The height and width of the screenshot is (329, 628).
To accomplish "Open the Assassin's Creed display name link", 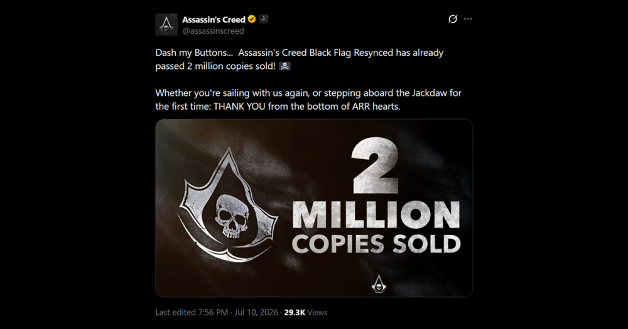I will [x=214, y=19].
